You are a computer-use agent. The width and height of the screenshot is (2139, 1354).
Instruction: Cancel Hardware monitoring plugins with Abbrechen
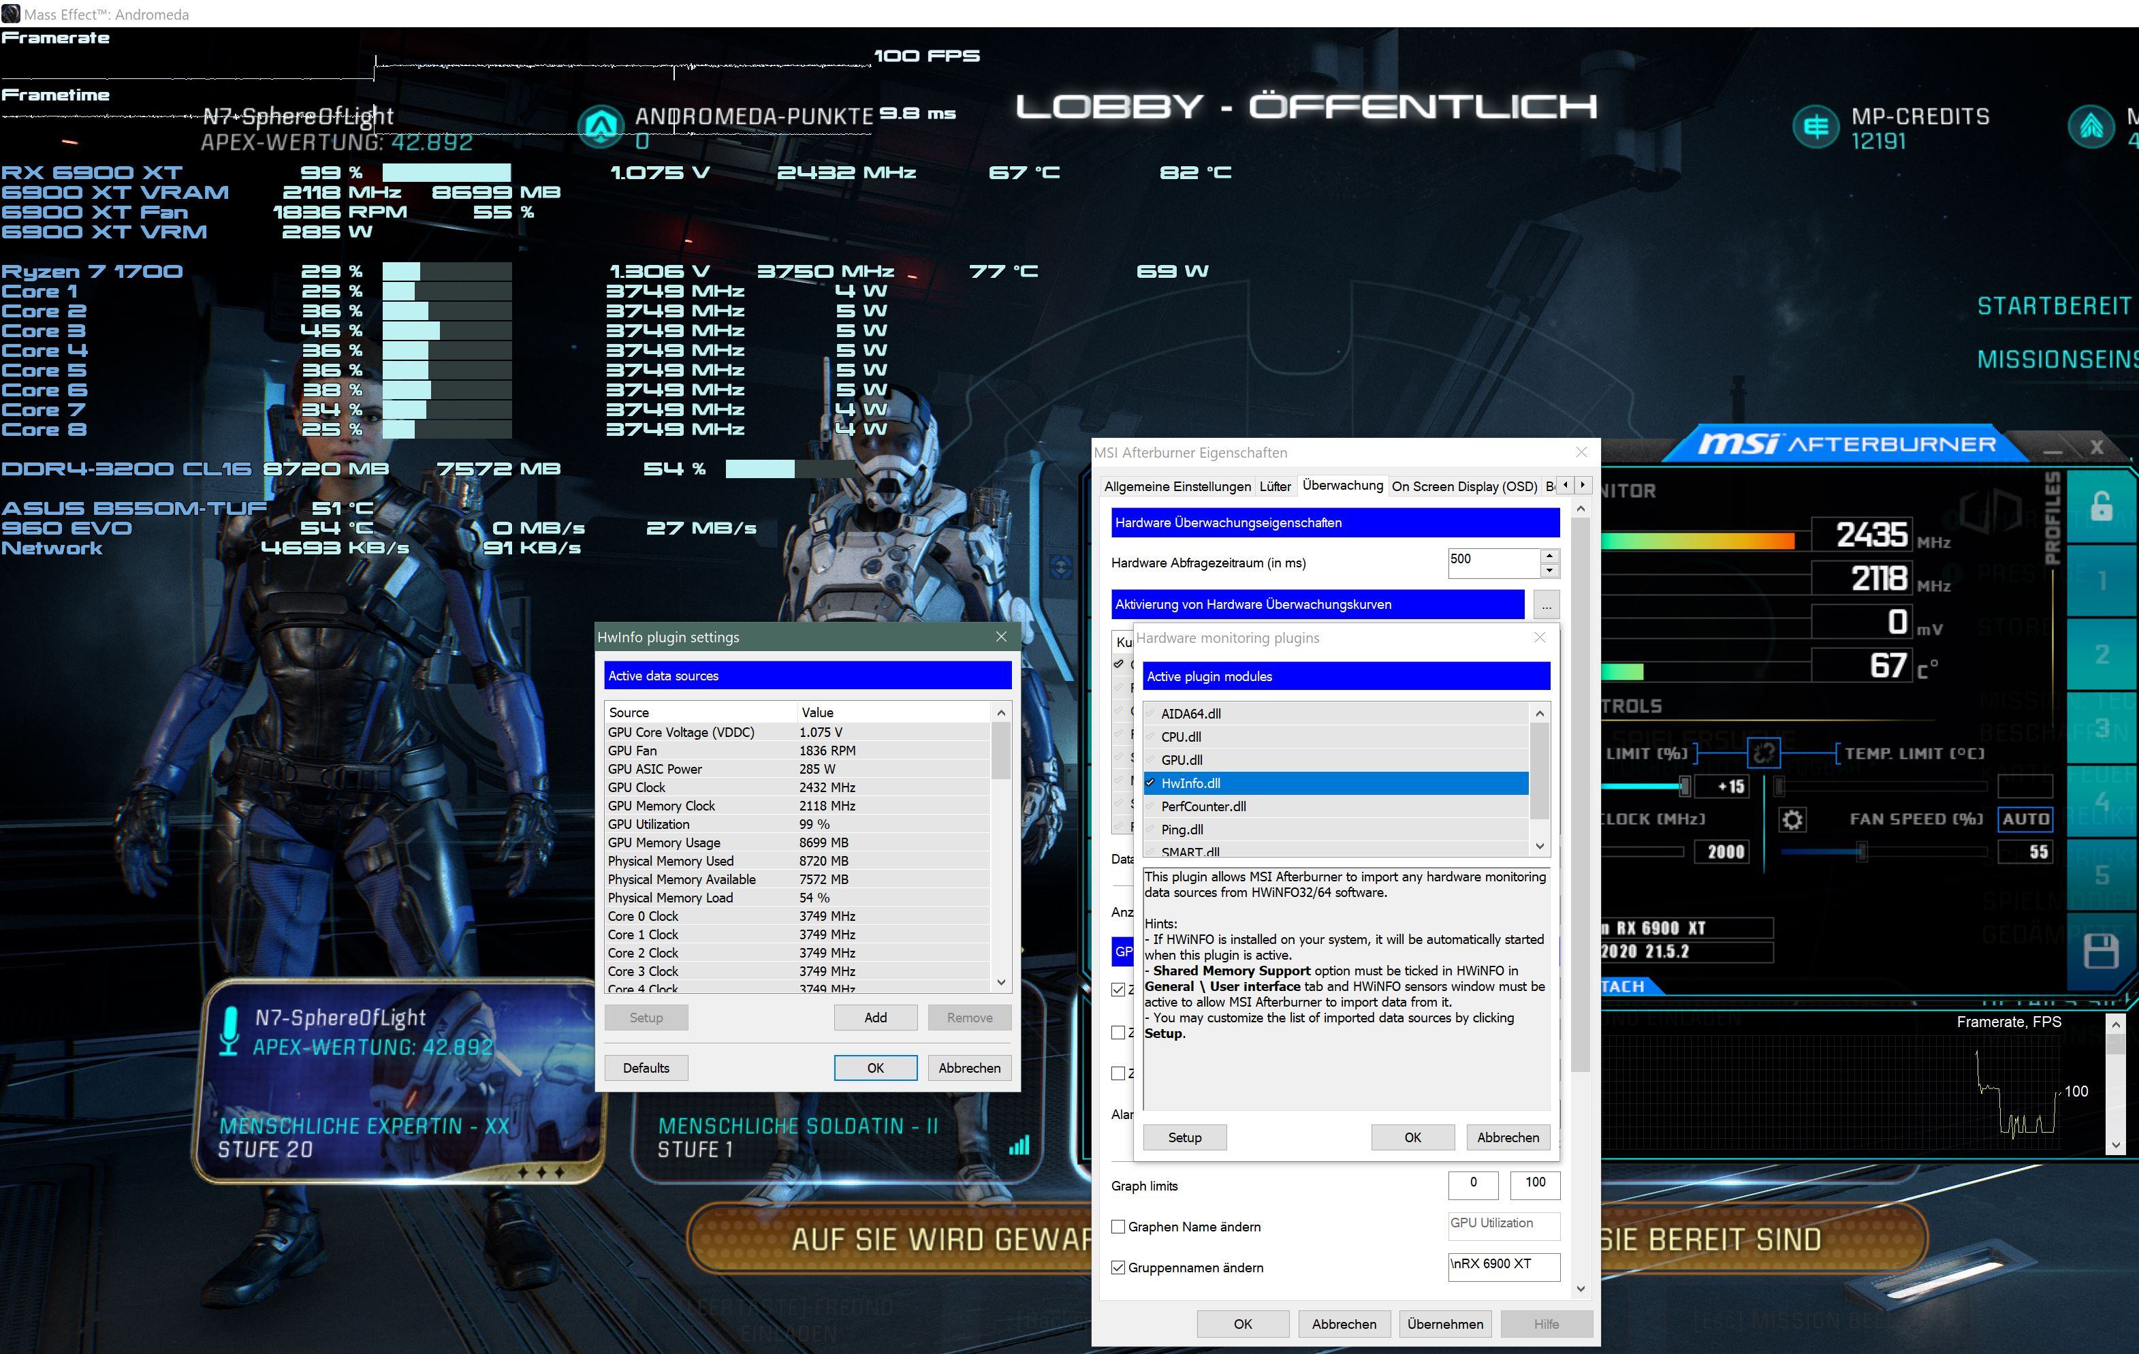pos(1508,1137)
